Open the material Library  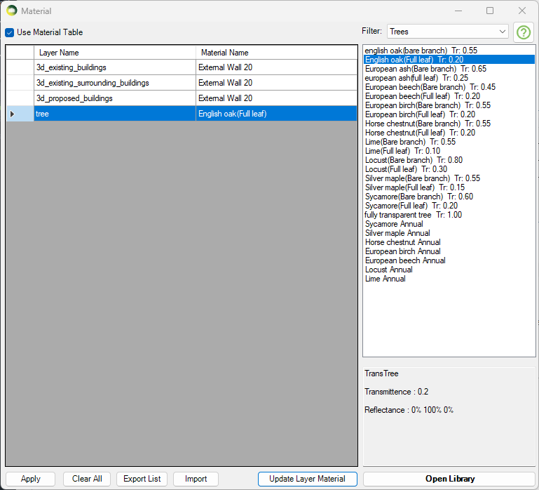click(449, 479)
